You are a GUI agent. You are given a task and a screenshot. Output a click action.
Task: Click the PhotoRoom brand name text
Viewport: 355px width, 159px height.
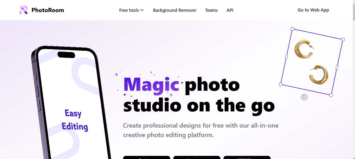pyautogui.click(x=48, y=10)
